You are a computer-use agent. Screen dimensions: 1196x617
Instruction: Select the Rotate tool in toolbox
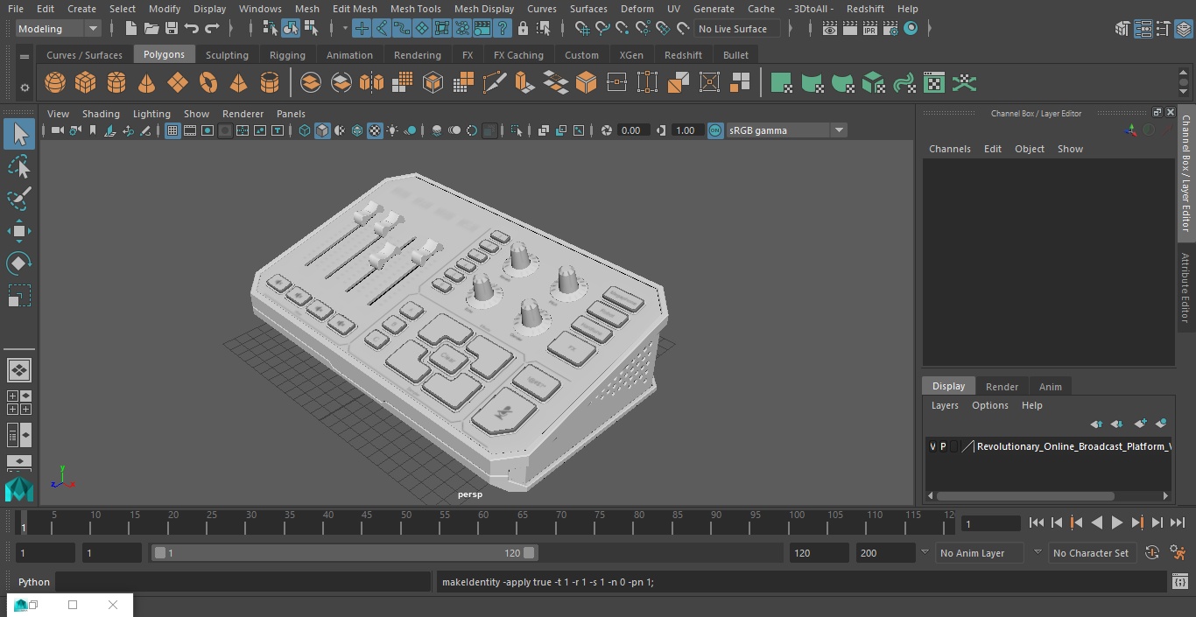[19, 263]
